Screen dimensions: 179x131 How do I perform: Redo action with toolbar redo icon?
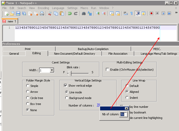tap(76, 13)
